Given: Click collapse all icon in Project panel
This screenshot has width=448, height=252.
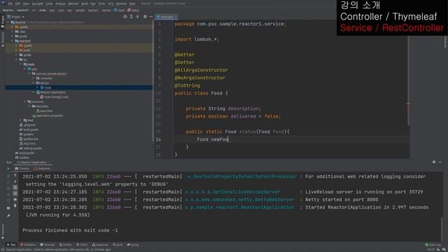Looking at the screenshot, I should pos(137,17).
